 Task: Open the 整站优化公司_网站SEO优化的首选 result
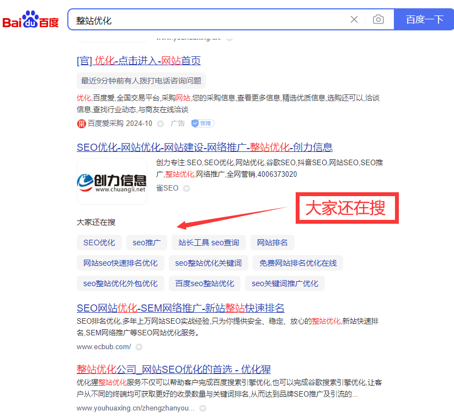[x=174, y=370]
